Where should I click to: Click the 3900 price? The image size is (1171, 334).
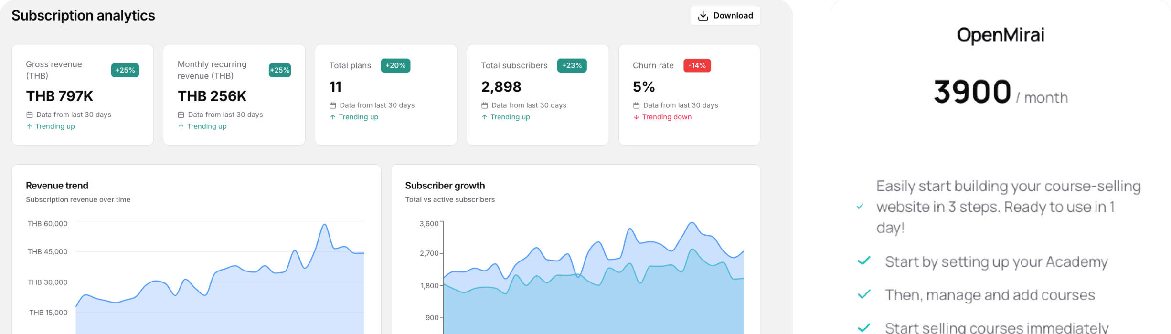pyautogui.click(x=972, y=92)
